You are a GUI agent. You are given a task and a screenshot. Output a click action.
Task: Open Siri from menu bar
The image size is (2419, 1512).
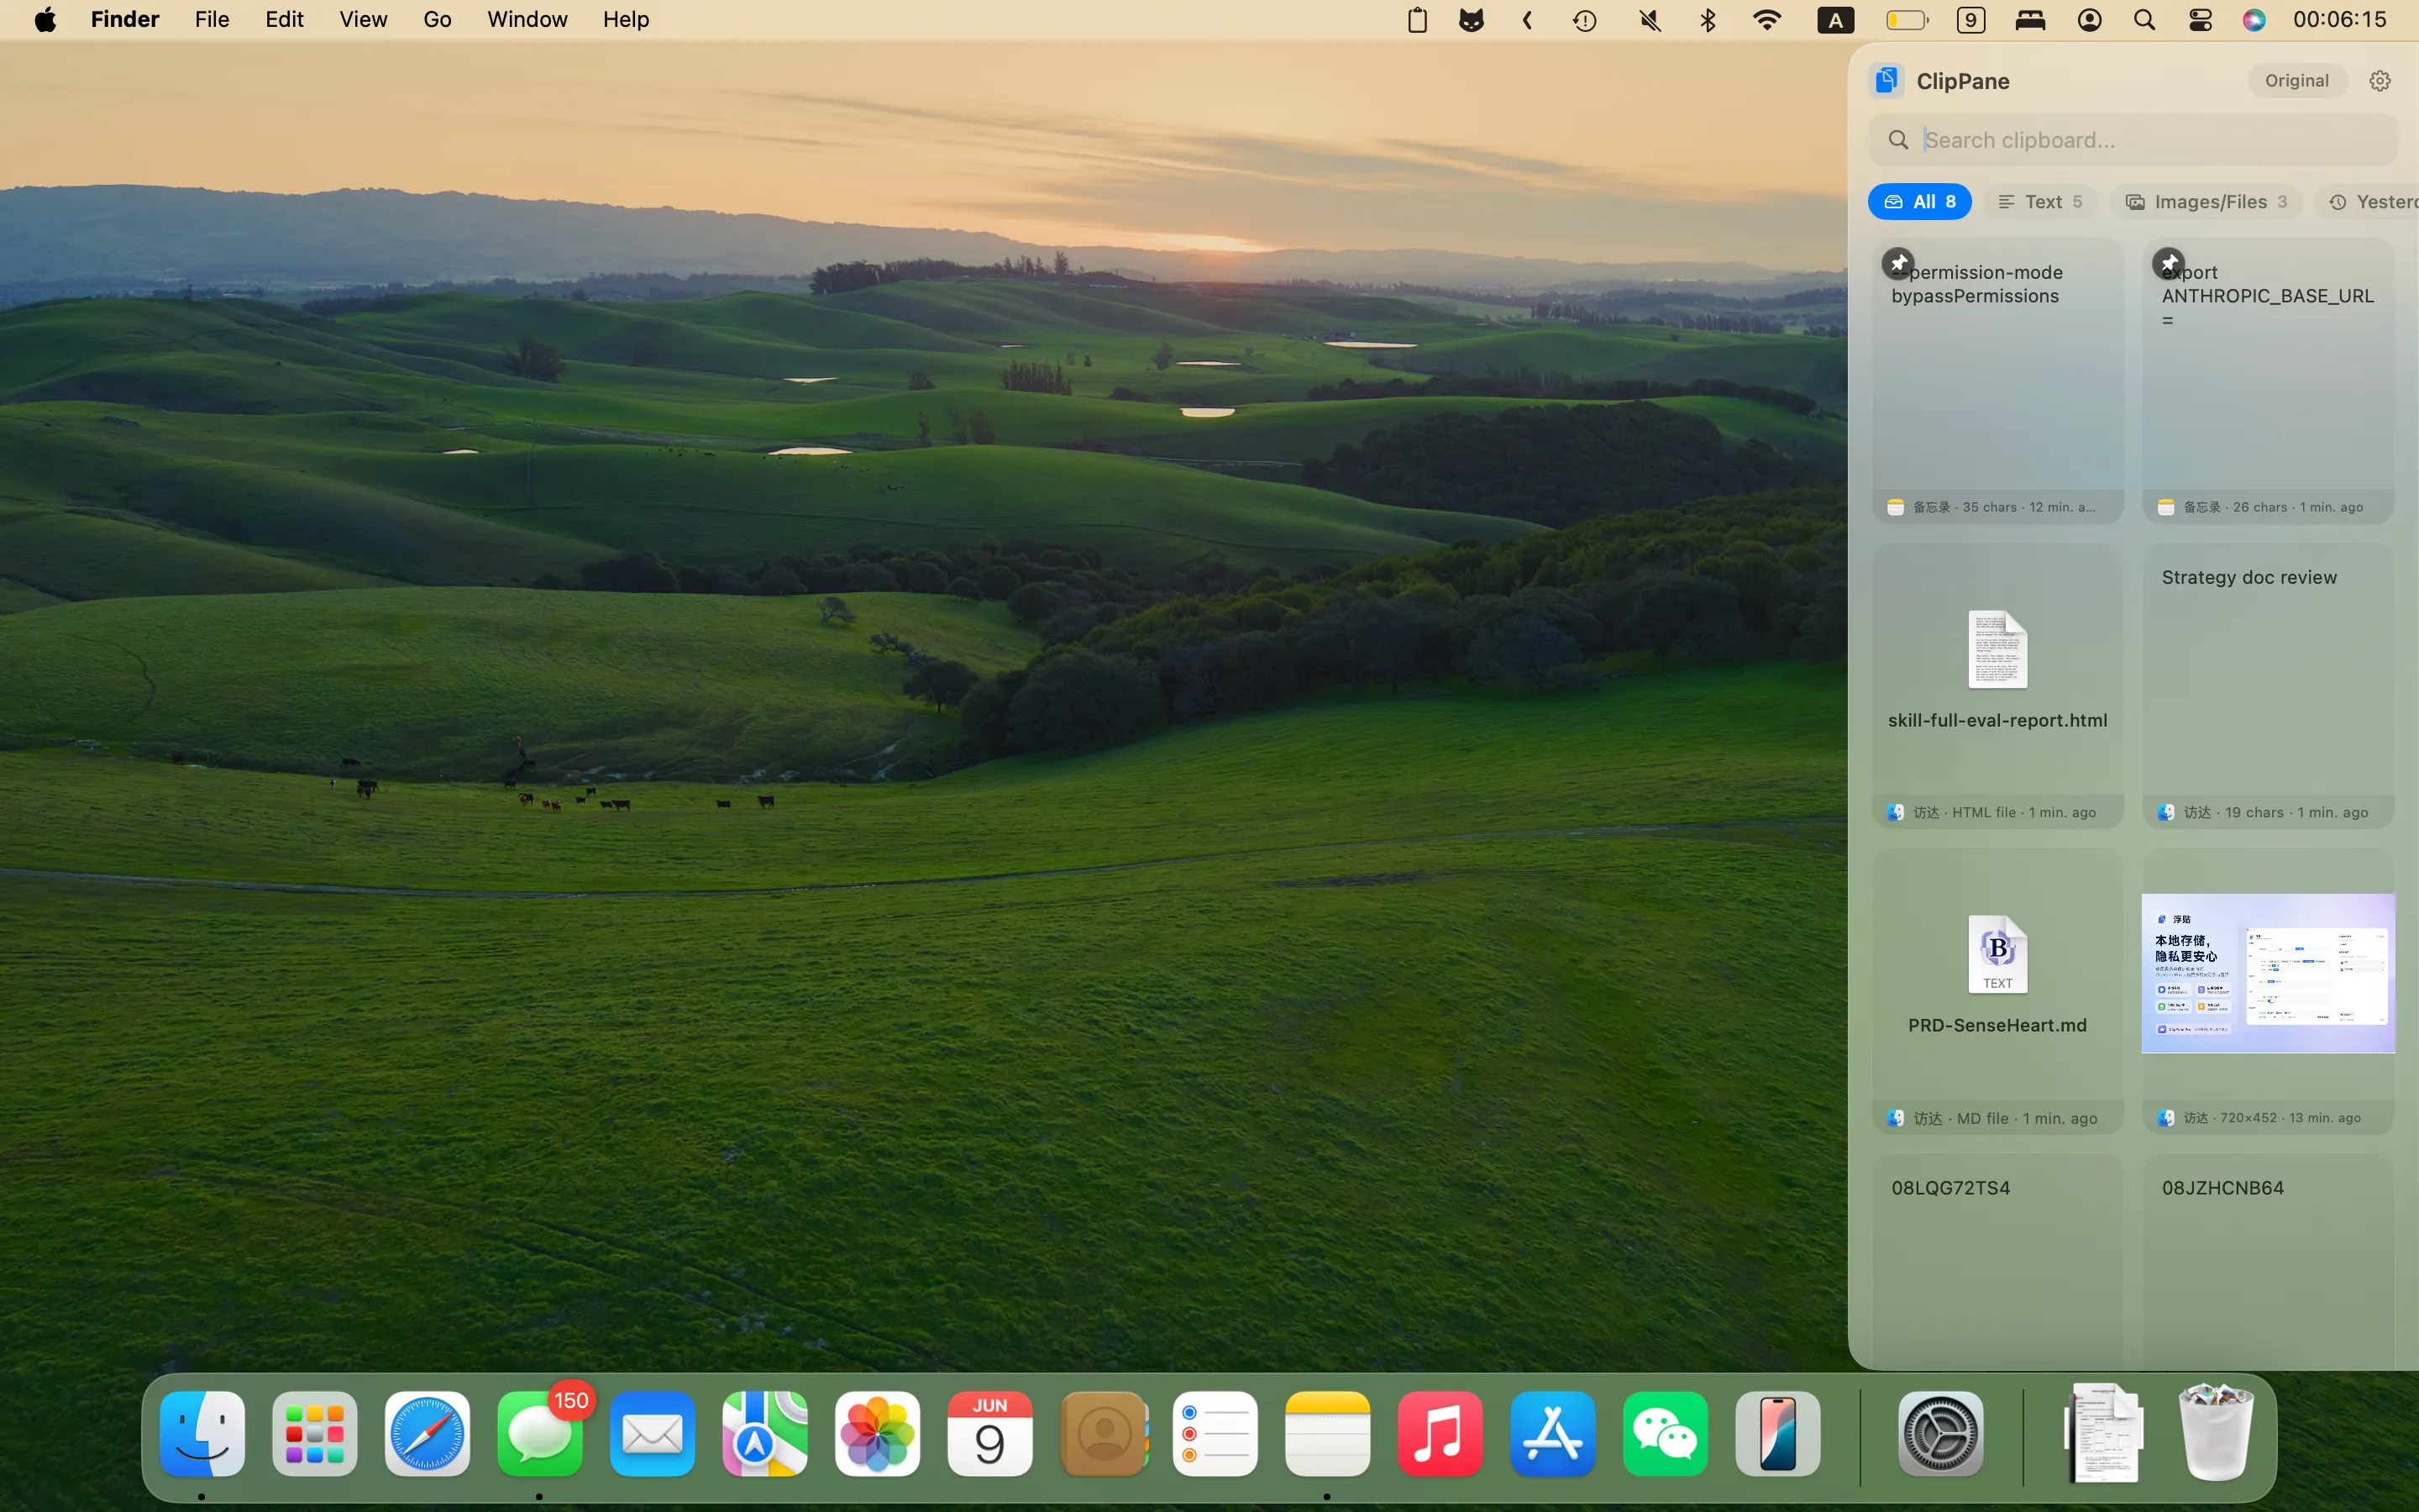[2254, 20]
